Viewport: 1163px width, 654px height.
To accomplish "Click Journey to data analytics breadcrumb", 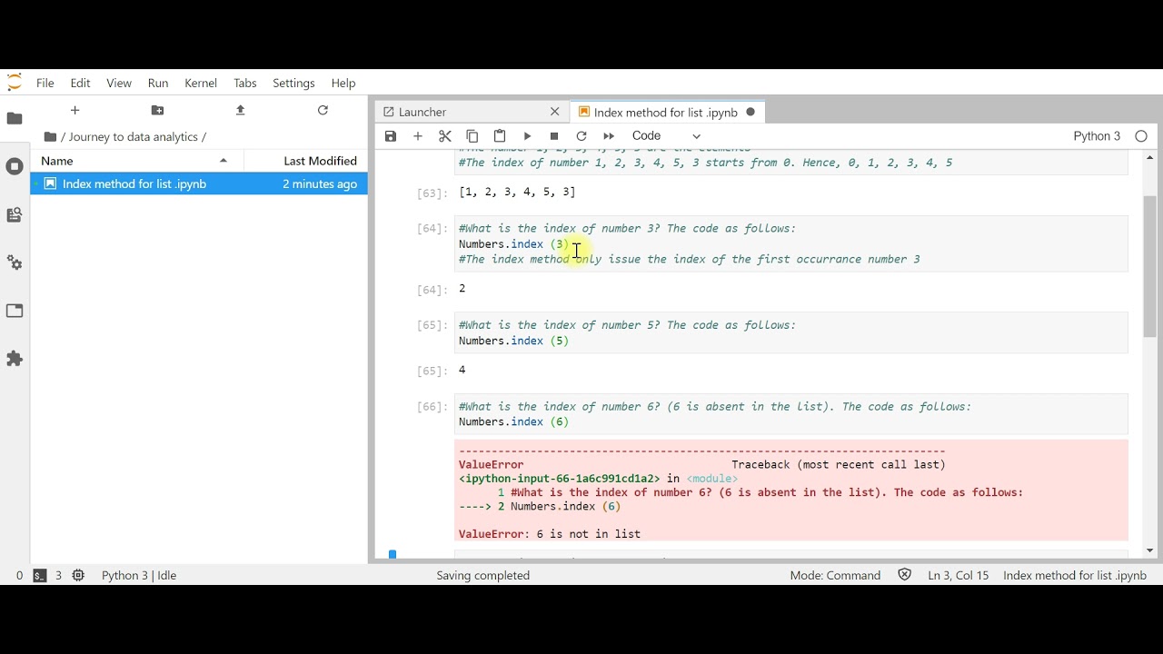I will 133,137.
